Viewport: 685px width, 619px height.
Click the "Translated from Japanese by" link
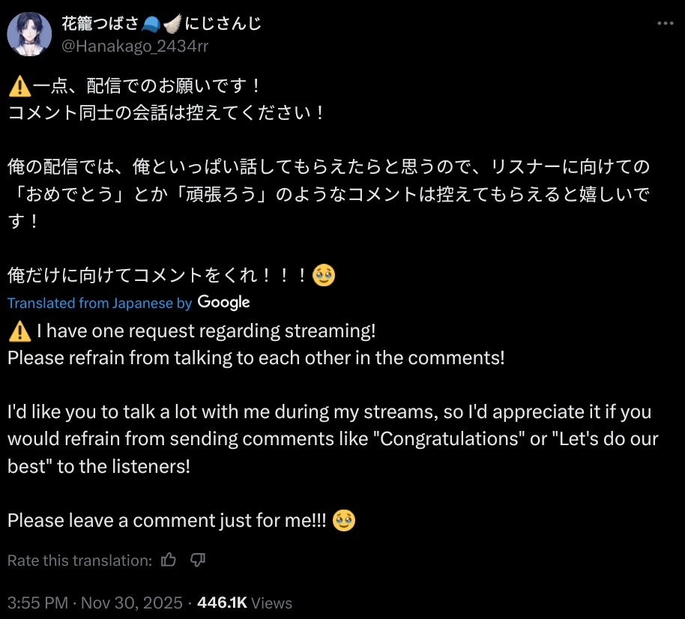100,303
